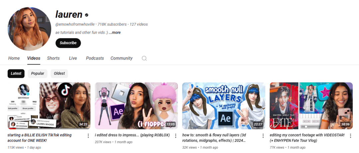Open the Community tab
This screenshot has height=153, width=359.
(x=122, y=58)
